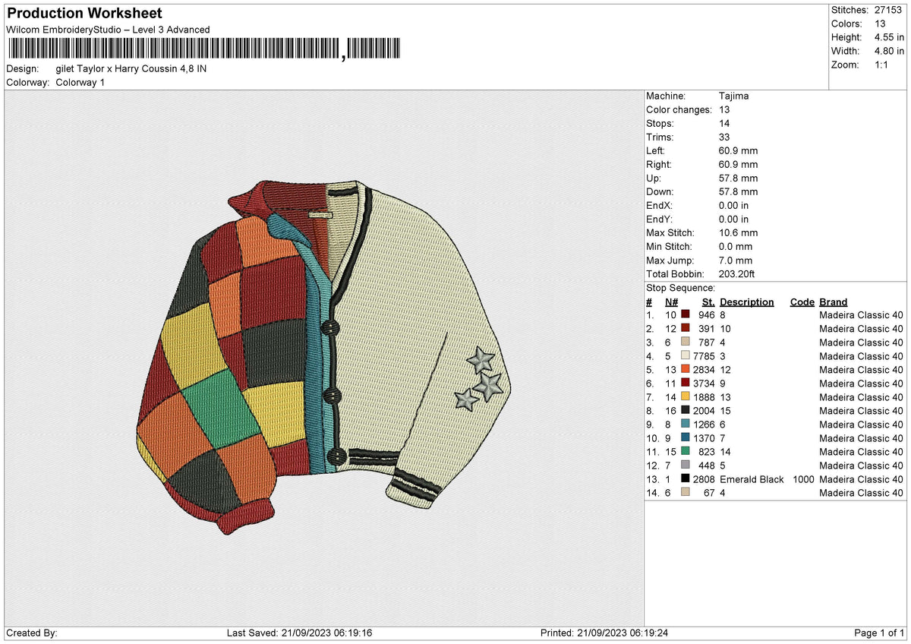911x644 pixels.
Task: Click the black swatch in stop 13
Action: point(685,478)
